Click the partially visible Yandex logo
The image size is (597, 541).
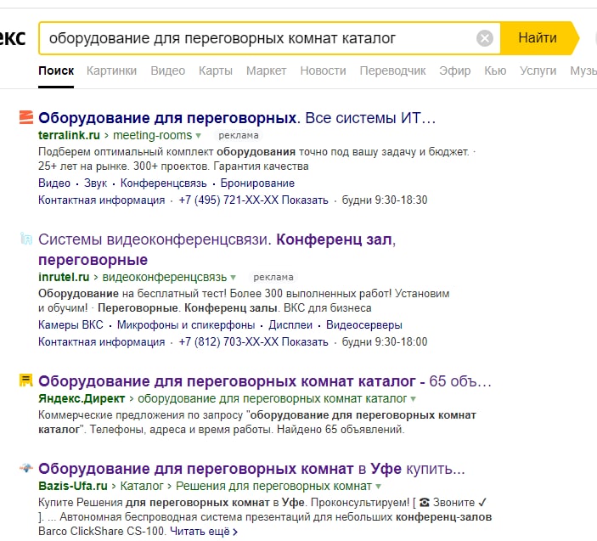point(13,38)
